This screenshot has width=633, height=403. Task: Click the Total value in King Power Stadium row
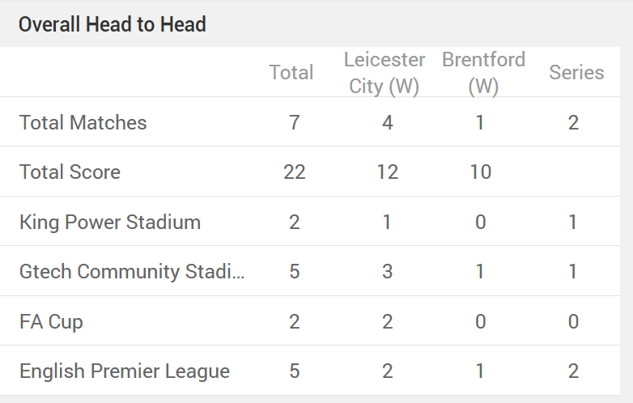pyautogui.click(x=295, y=222)
